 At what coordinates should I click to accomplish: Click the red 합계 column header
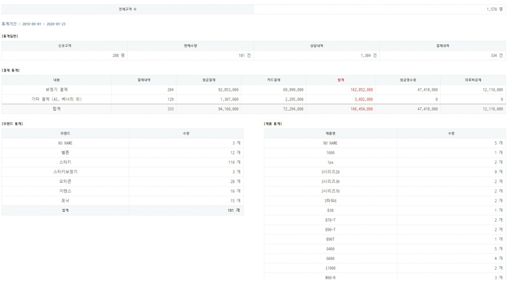[x=341, y=80]
